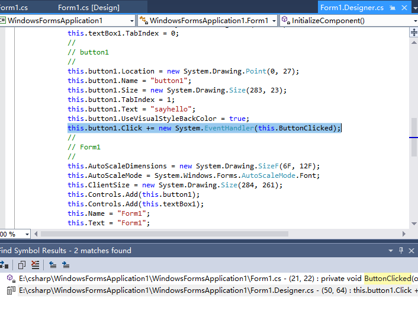Click the split editor window handle
Screen dimensions: 418x313
tap(414, 33)
